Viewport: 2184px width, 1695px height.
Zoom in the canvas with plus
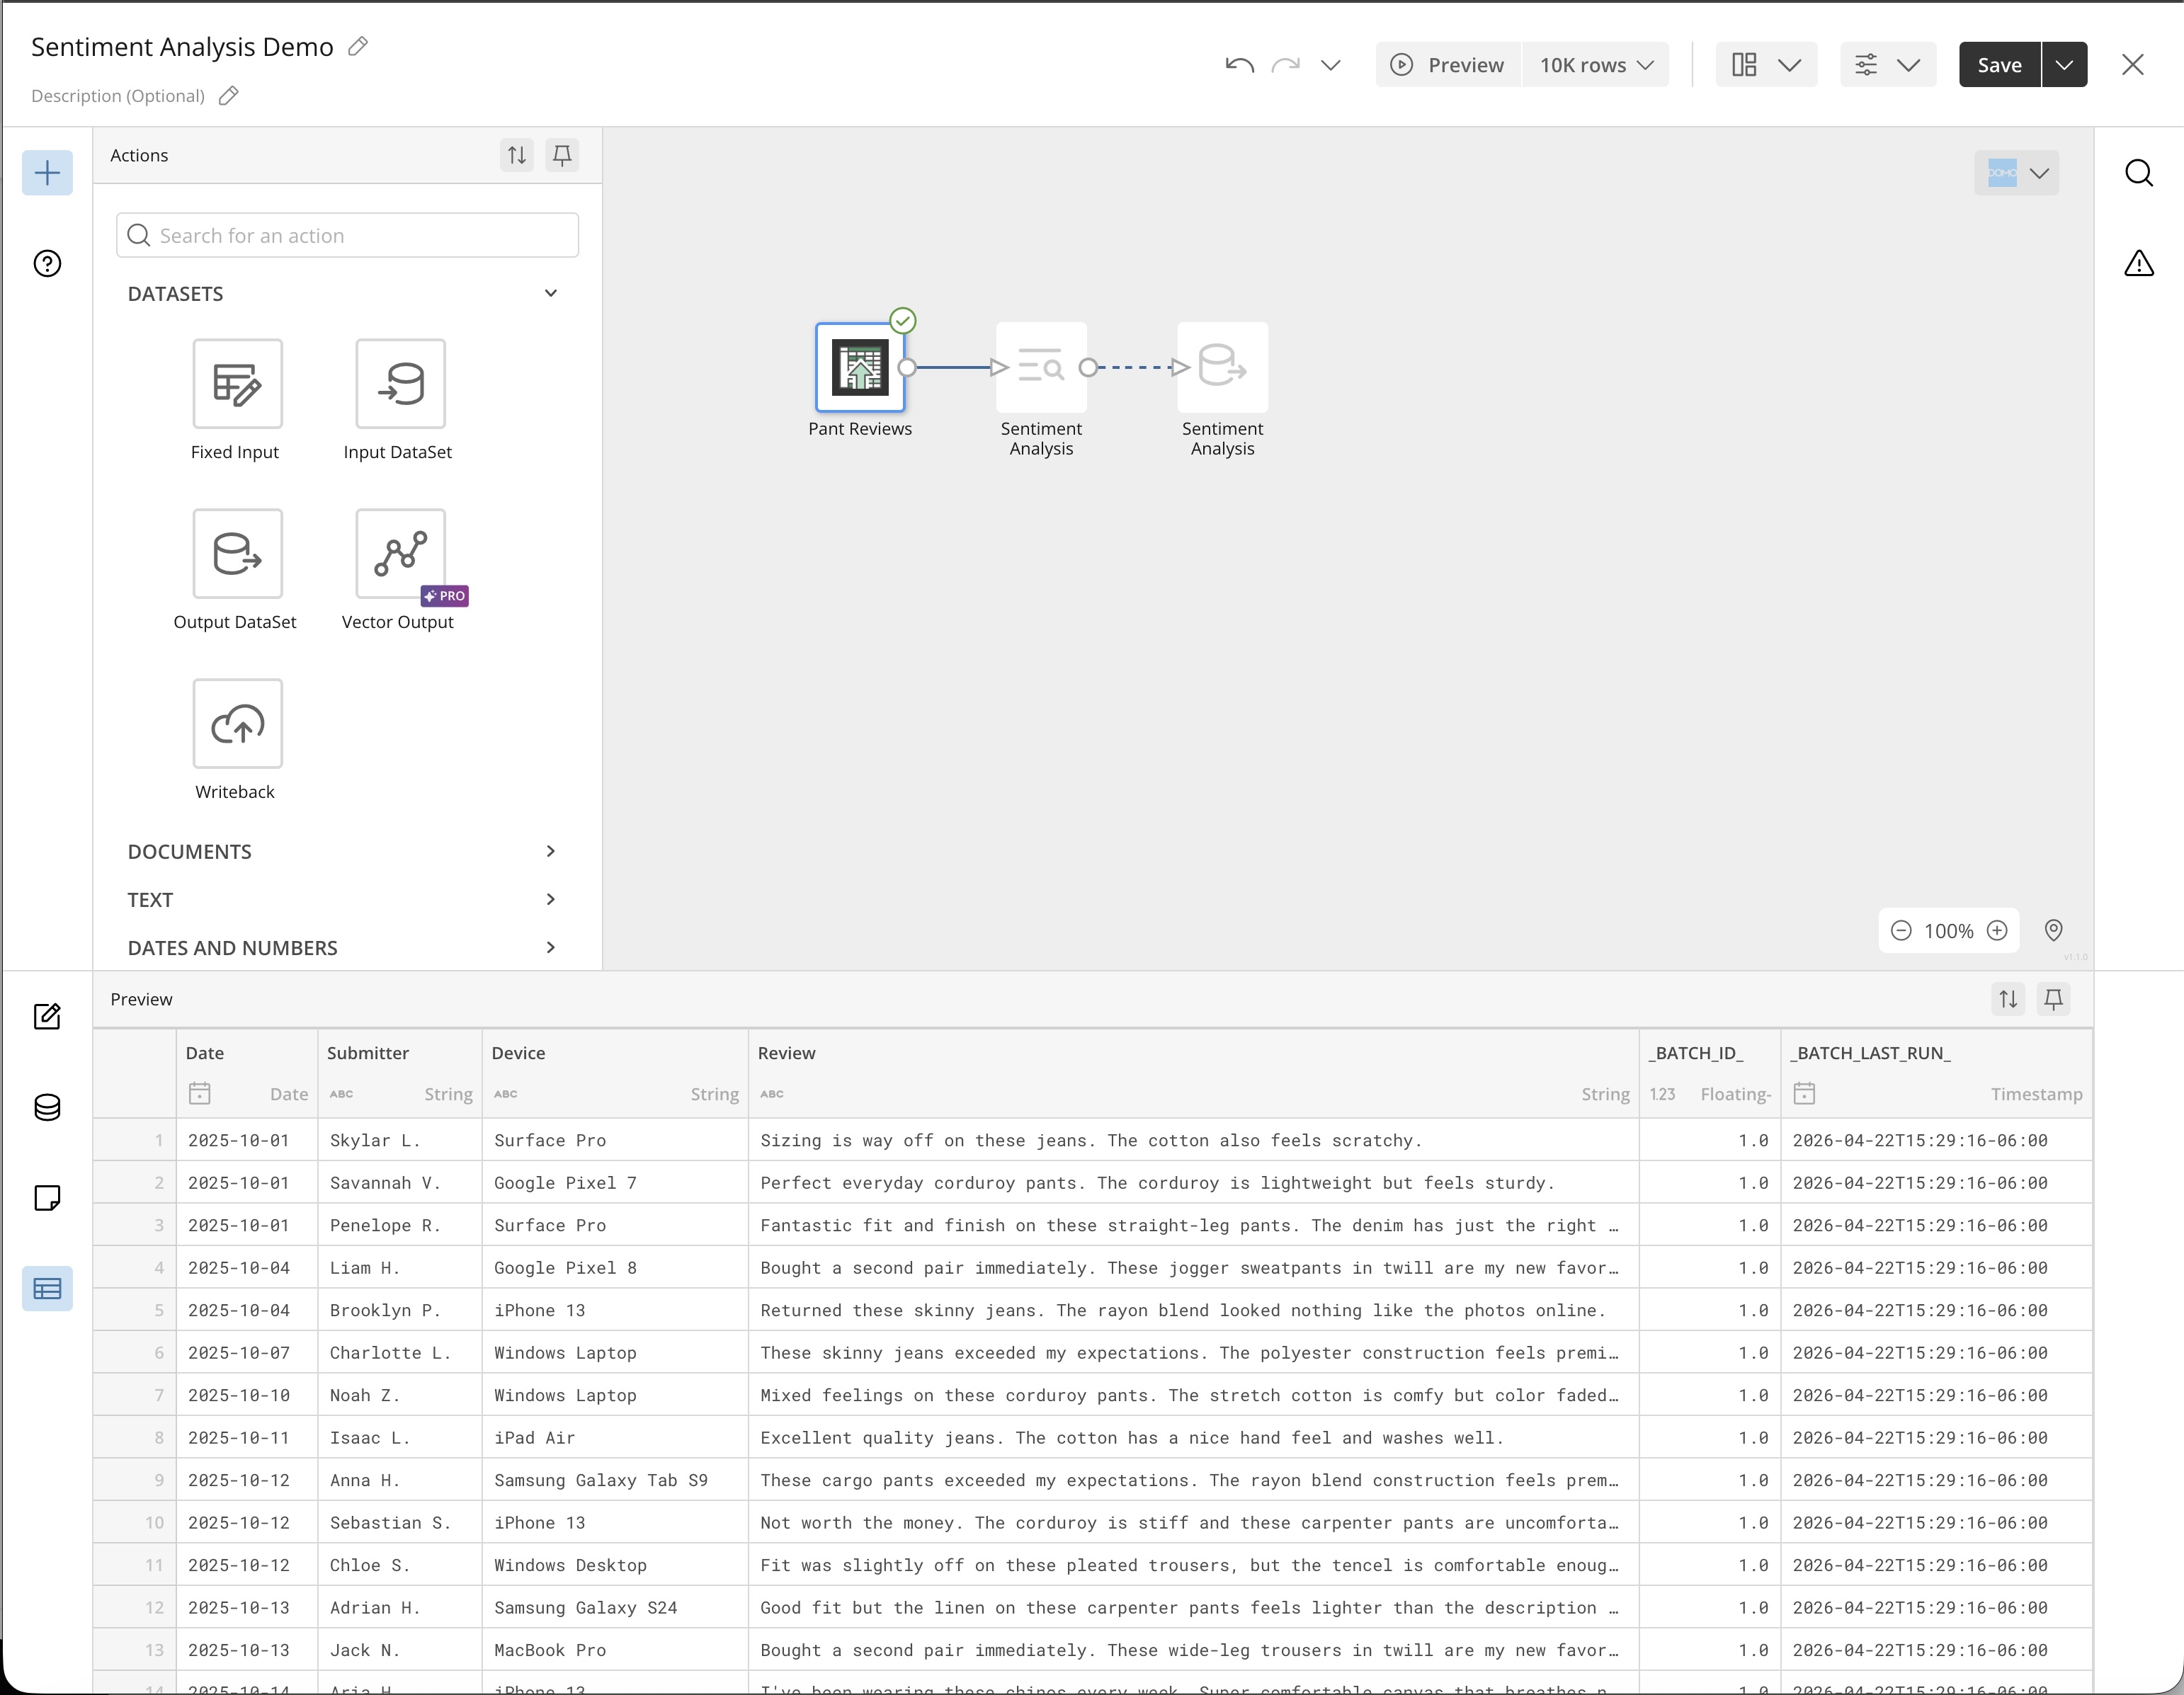(x=1997, y=930)
